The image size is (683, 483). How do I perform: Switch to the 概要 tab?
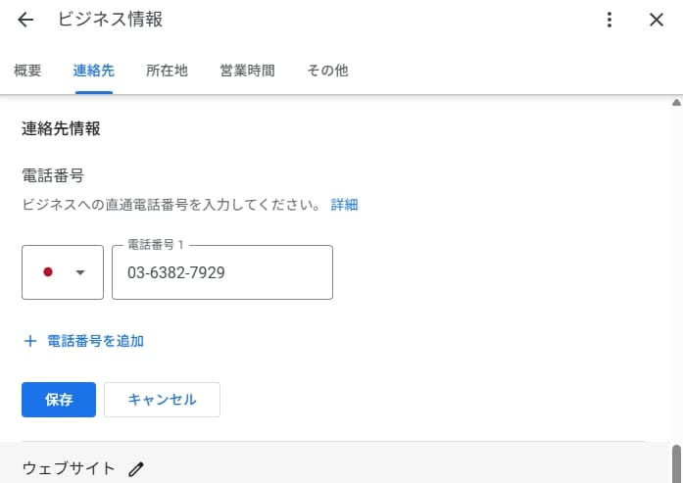[x=27, y=71]
